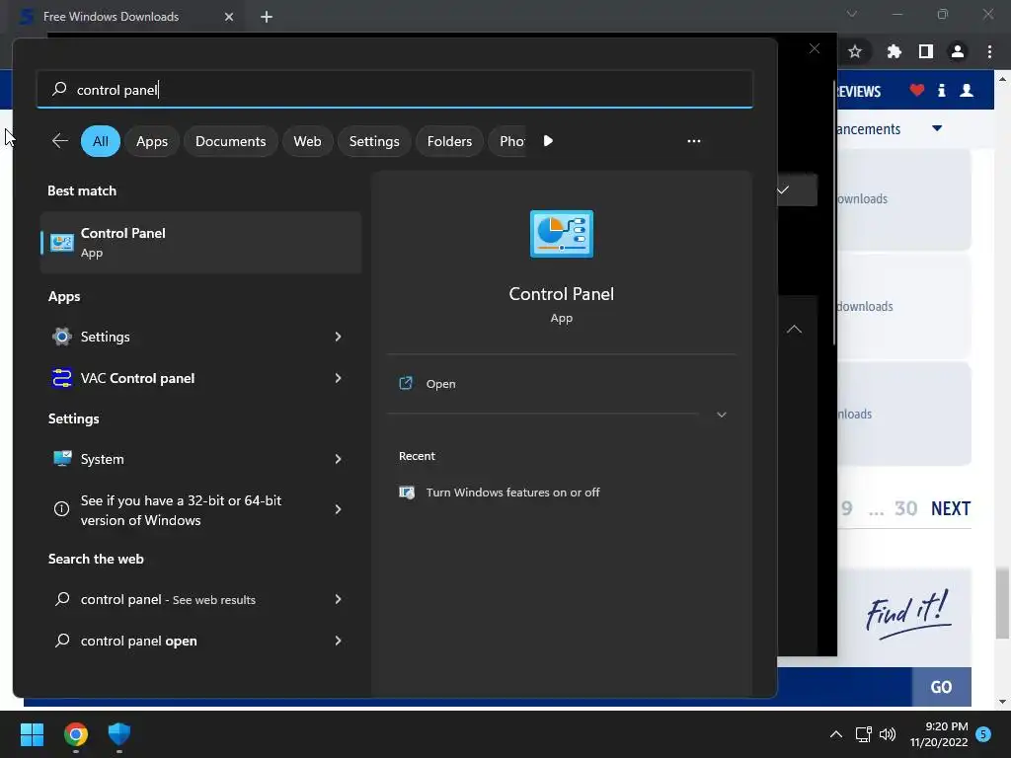Click the Open action's launch icon
Image resolution: width=1011 pixels, height=758 pixels.
click(406, 384)
